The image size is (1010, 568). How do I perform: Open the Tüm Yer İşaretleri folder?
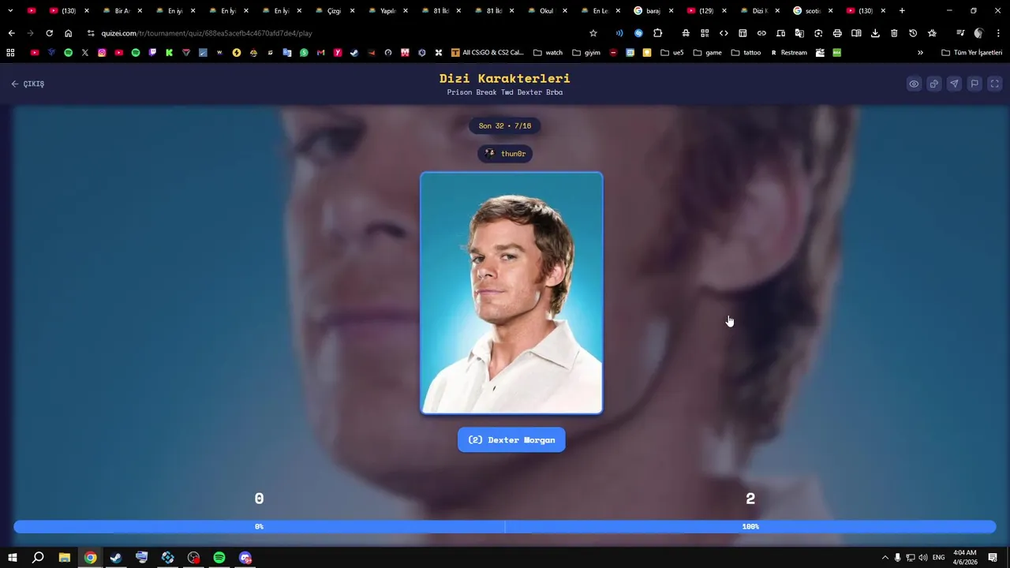972,53
